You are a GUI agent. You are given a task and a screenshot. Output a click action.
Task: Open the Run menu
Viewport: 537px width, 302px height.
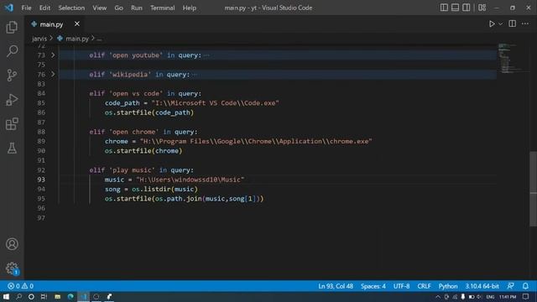click(137, 8)
